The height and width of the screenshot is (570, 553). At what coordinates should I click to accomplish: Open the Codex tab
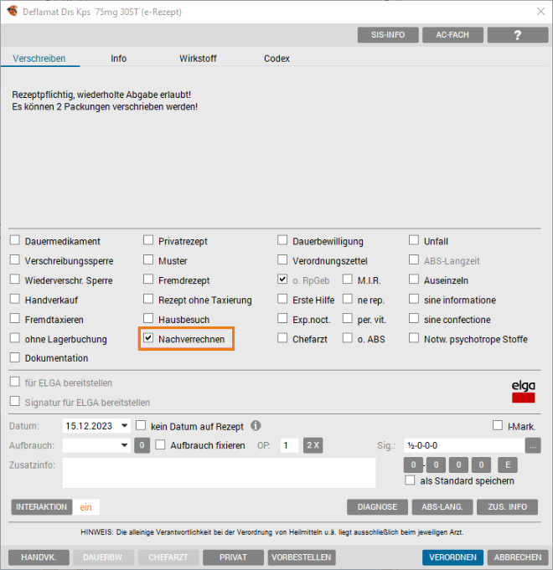click(x=276, y=59)
